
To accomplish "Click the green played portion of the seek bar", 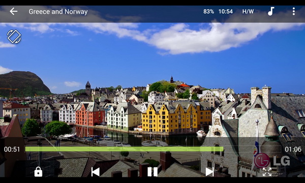I will coord(124,149).
